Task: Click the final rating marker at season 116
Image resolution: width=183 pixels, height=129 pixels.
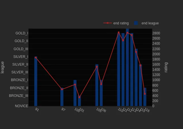Action: click(145, 94)
